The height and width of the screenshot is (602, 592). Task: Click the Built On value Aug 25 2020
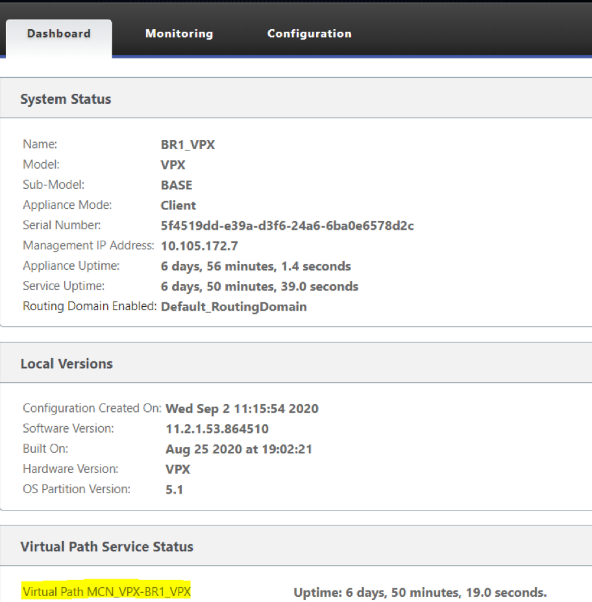tap(239, 449)
